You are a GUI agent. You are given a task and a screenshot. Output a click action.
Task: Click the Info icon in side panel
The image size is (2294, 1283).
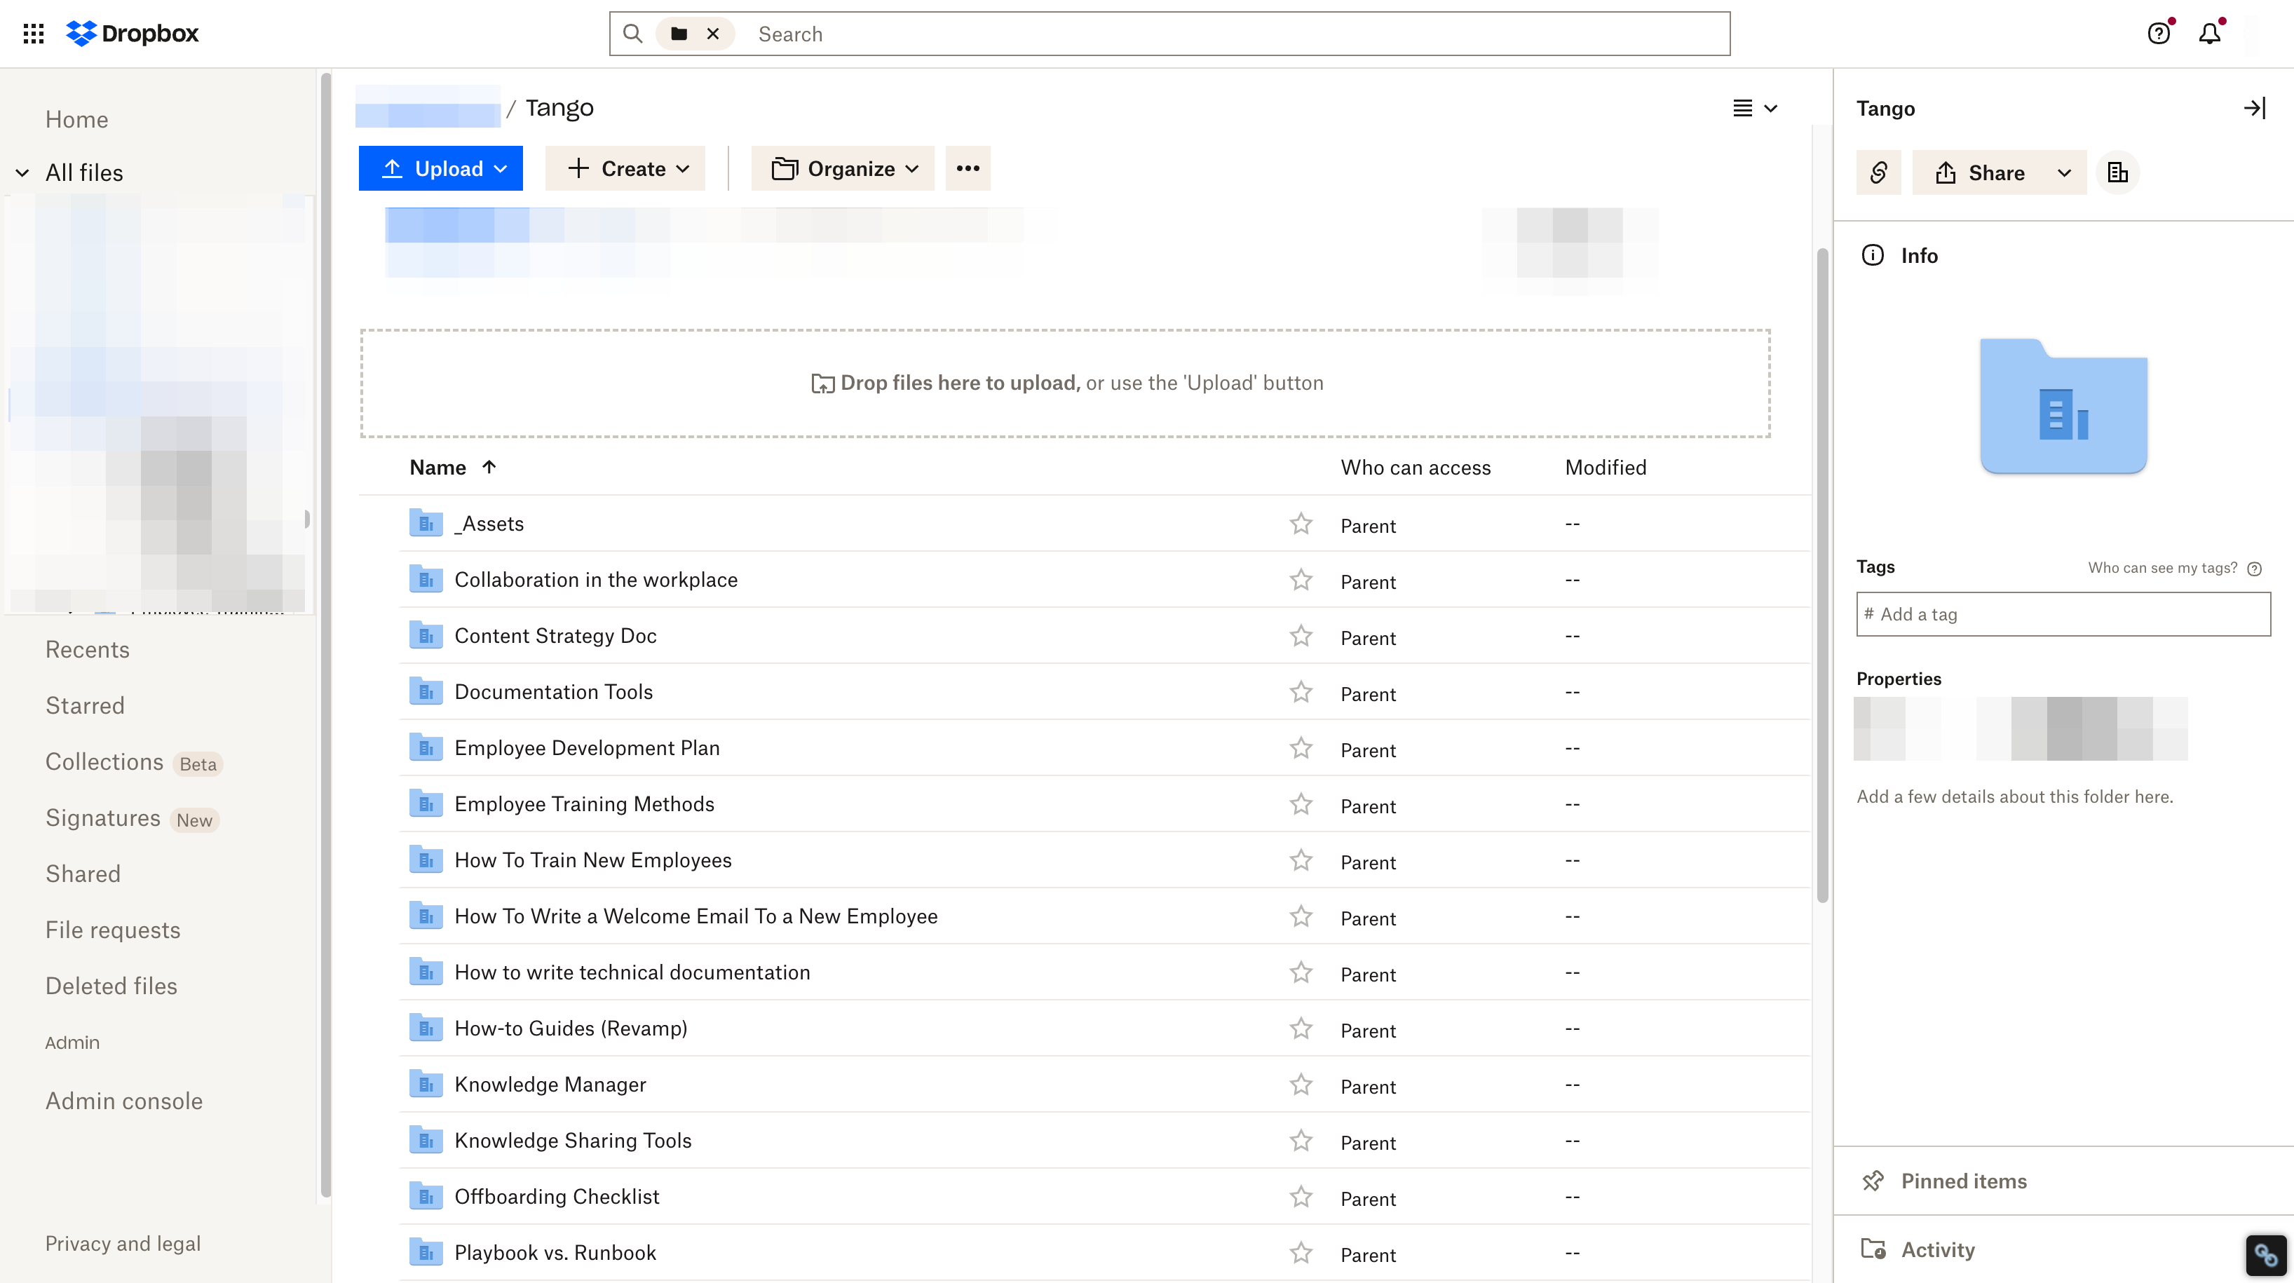coord(1873,255)
